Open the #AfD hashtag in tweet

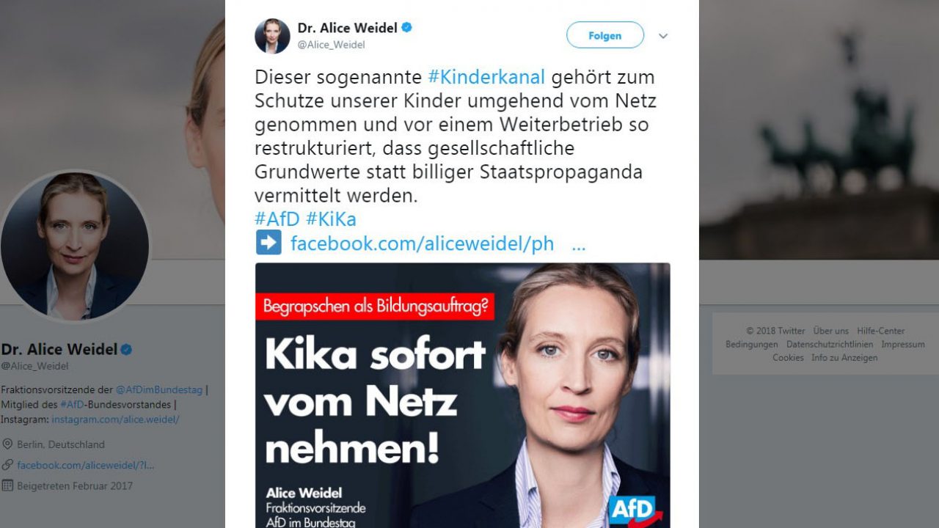[x=277, y=219]
